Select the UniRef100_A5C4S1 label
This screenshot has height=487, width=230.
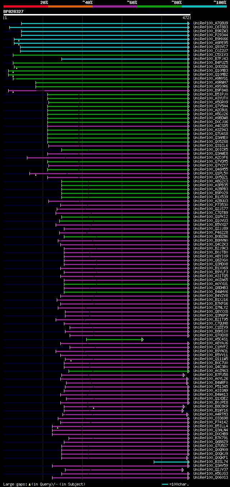(x=211, y=339)
